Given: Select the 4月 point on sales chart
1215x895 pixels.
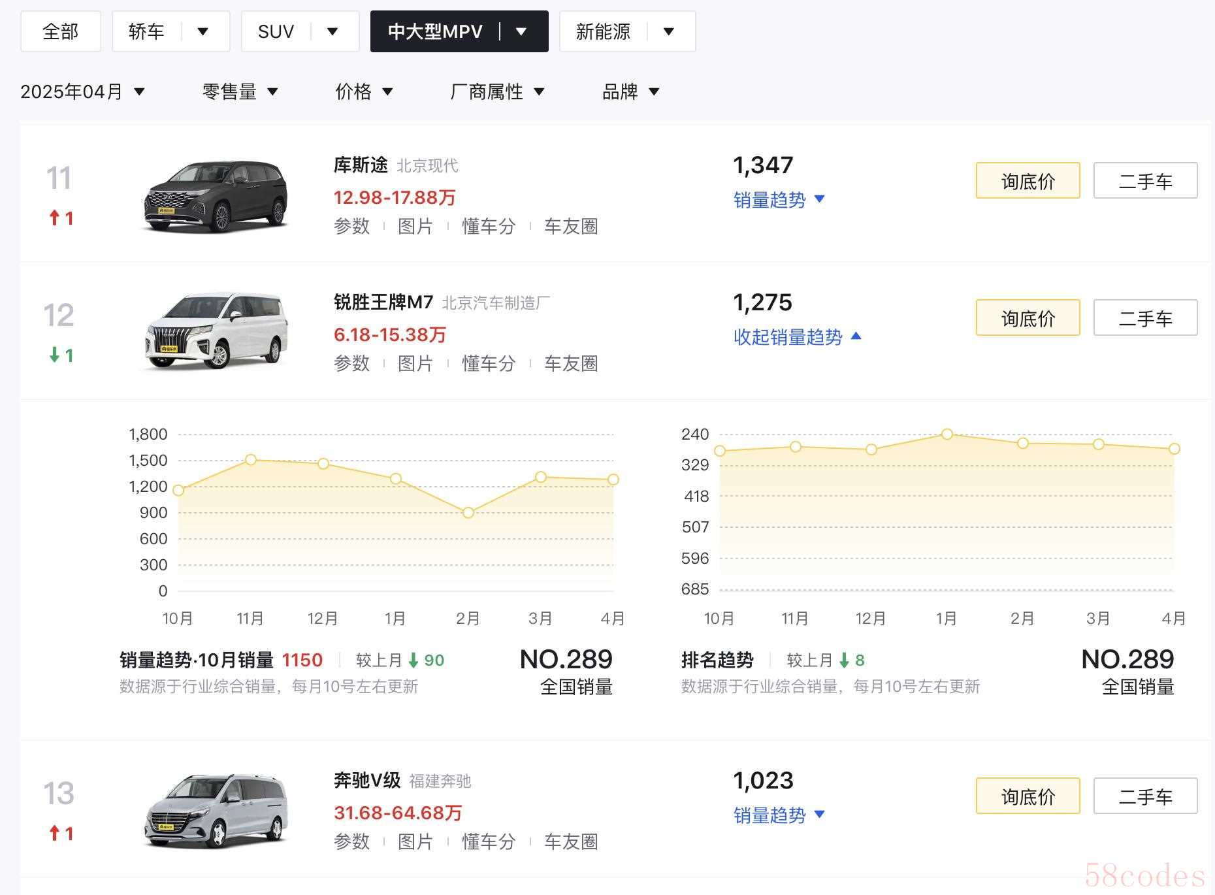Looking at the screenshot, I should coord(613,480).
